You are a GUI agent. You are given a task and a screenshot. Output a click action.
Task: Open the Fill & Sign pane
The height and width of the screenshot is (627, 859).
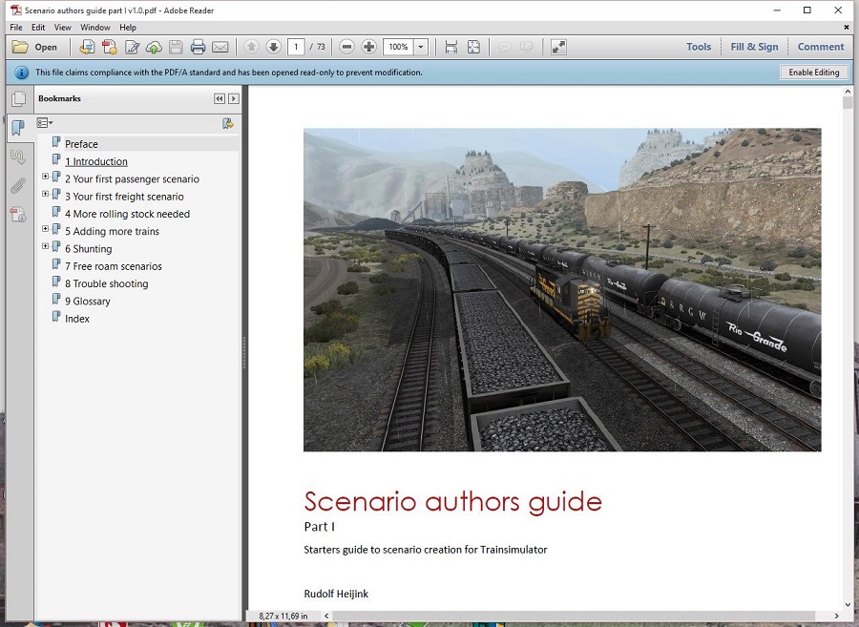754,47
